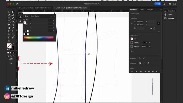The image size is (183, 103).
Task: Open Edit Toolbar ellipsis at toolbar bottom
Action: [11, 64]
